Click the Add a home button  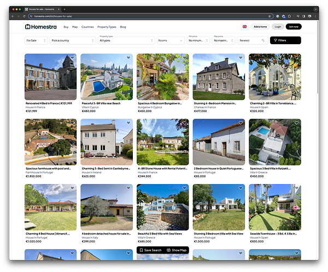(260, 27)
